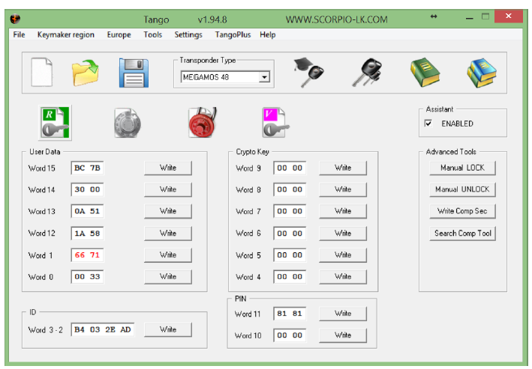Click the Manual UNLOCK button
Screen dimensions: 532x369
pyautogui.click(x=462, y=189)
